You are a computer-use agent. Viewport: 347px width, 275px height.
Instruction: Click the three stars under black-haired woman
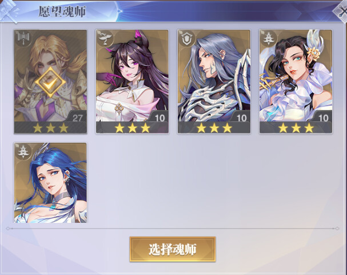pyautogui.click(x=296, y=128)
